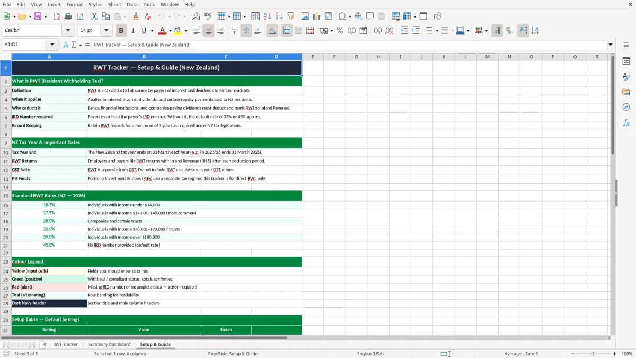
Task: Click the Insert Image icon
Action: (305, 16)
